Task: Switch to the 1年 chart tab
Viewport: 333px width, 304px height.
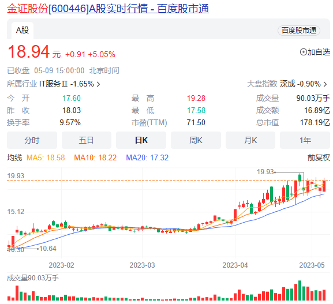Action: point(305,140)
